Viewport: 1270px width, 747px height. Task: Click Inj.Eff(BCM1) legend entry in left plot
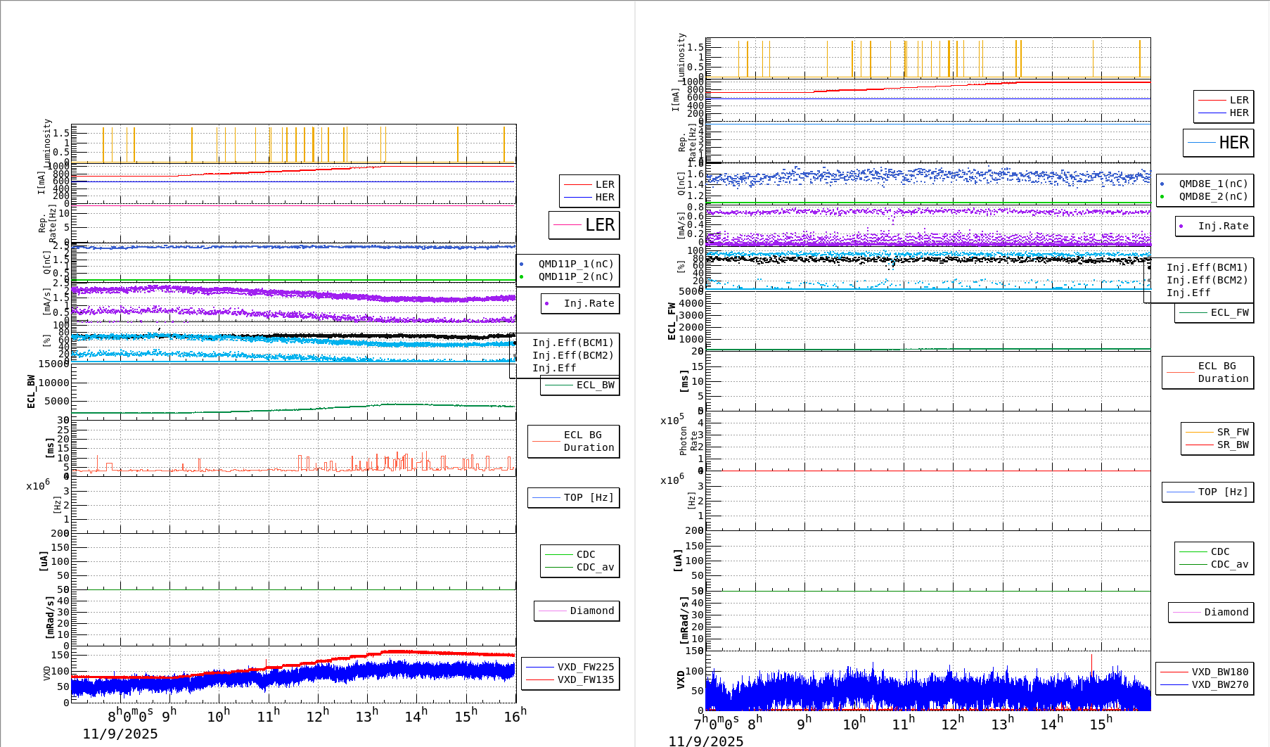pos(572,343)
